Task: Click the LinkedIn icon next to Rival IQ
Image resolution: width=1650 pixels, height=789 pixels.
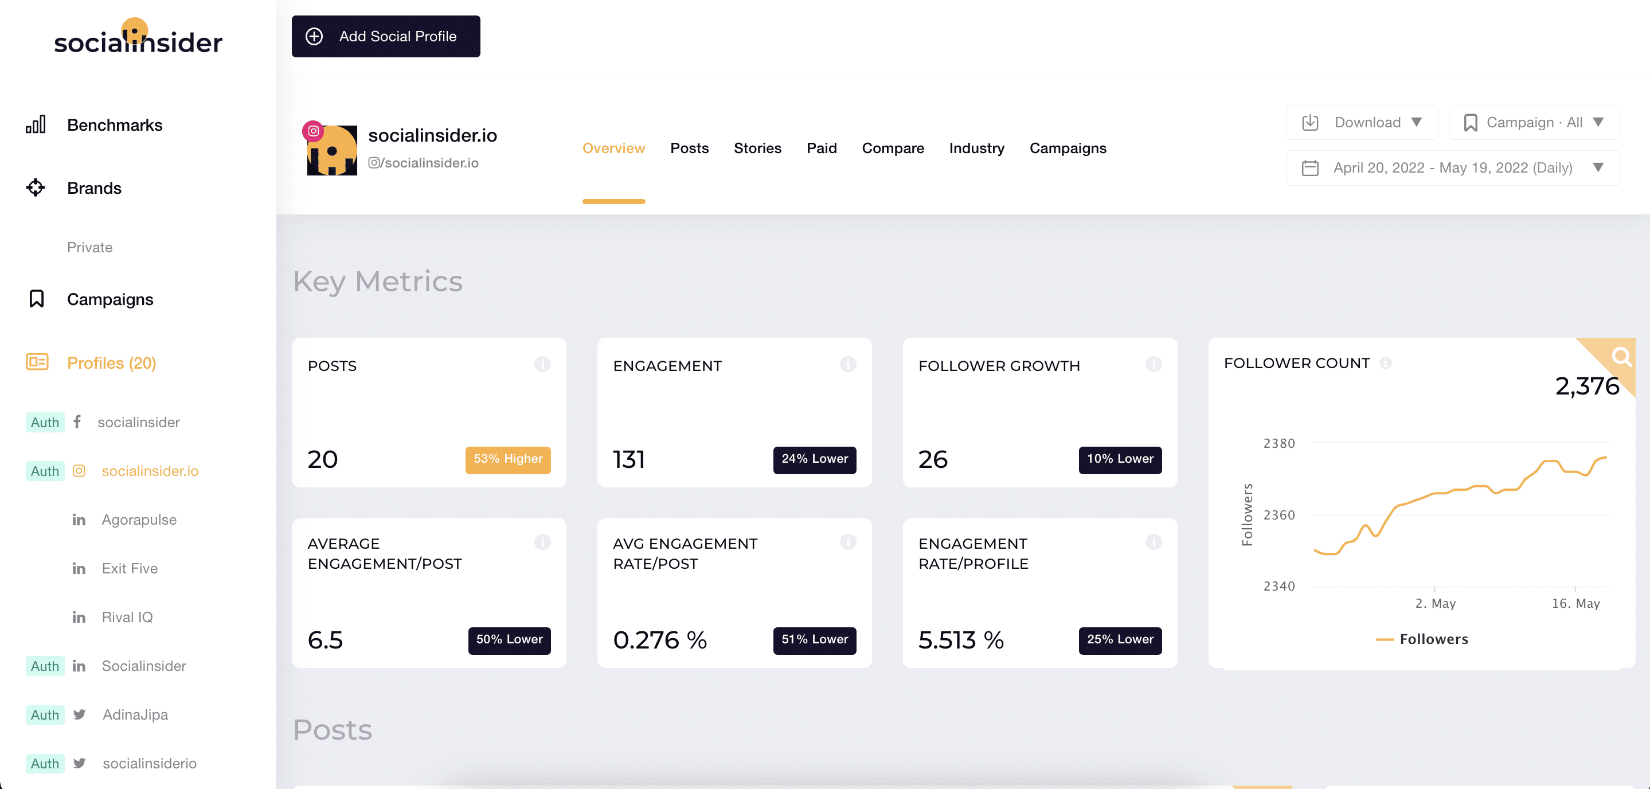Action: pyautogui.click(x=79, y=617)
